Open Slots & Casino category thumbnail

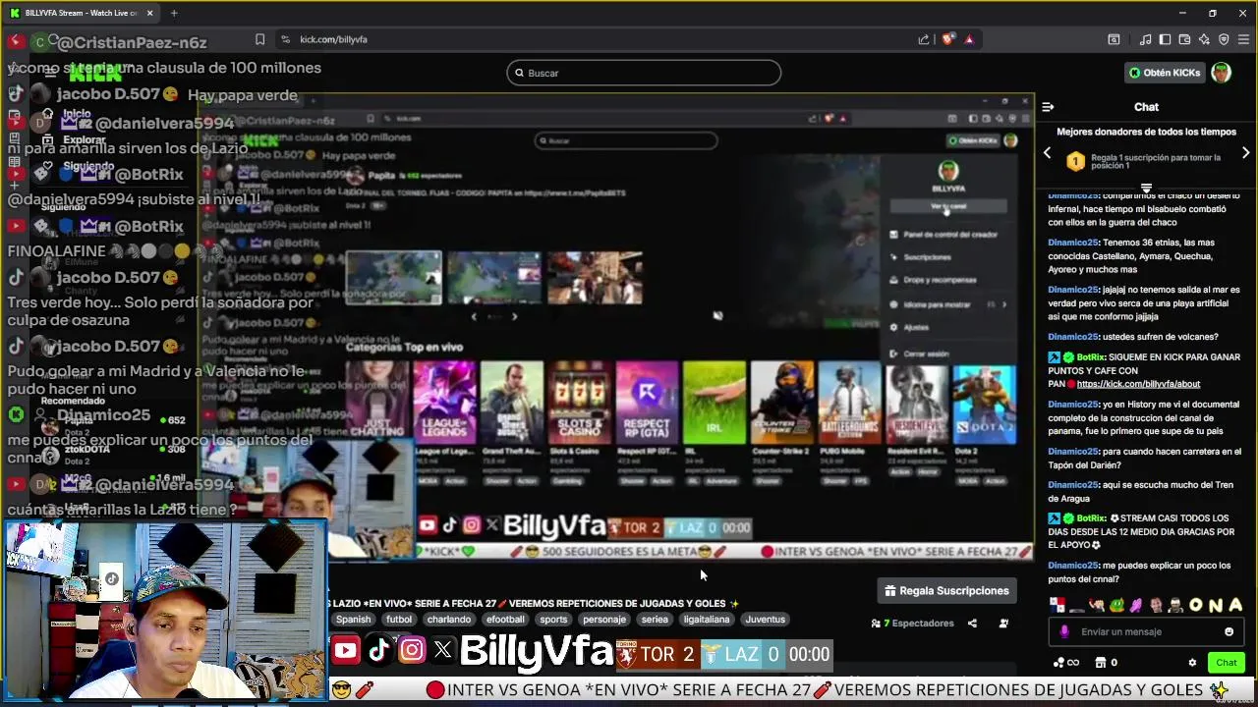pyautogui.click(x=579, y=403)
